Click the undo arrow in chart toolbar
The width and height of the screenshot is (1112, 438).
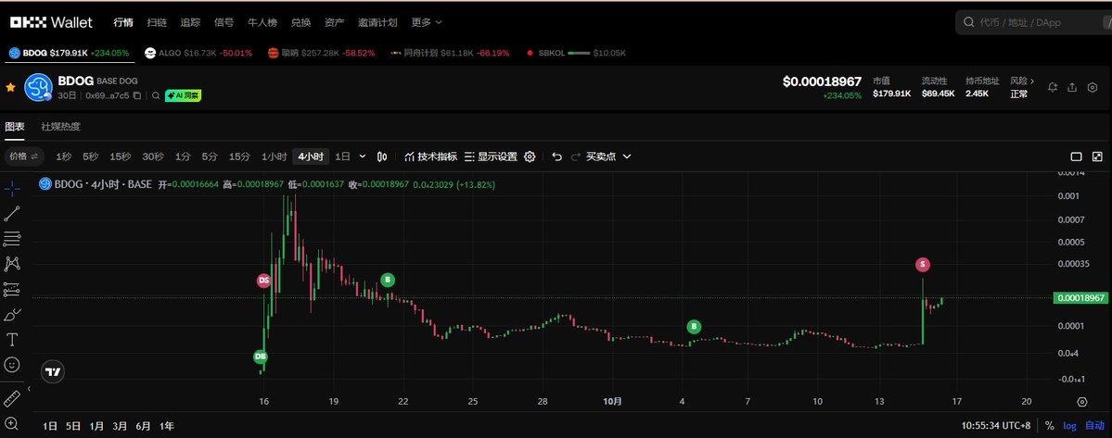coord(556,156)
